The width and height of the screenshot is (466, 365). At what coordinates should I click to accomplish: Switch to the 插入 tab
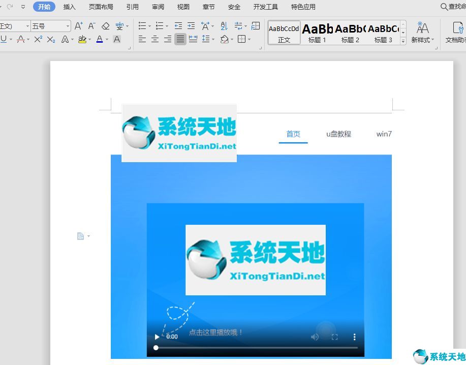[x=69, y=7]
